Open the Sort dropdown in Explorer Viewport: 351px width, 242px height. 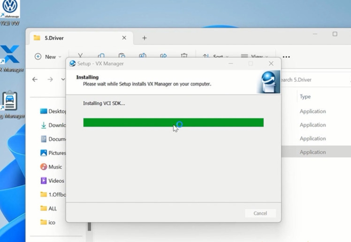(x=216, y=56)
